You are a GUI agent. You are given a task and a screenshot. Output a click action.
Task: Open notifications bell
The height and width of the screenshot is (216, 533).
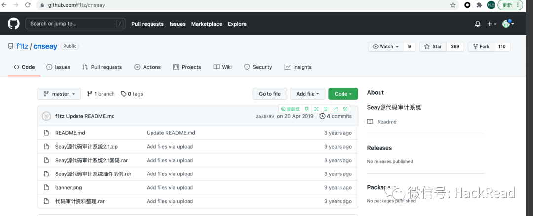(478, 24)
